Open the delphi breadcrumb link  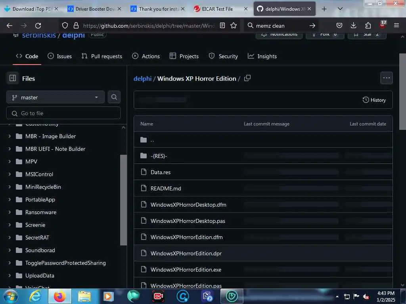coord(142,78)
